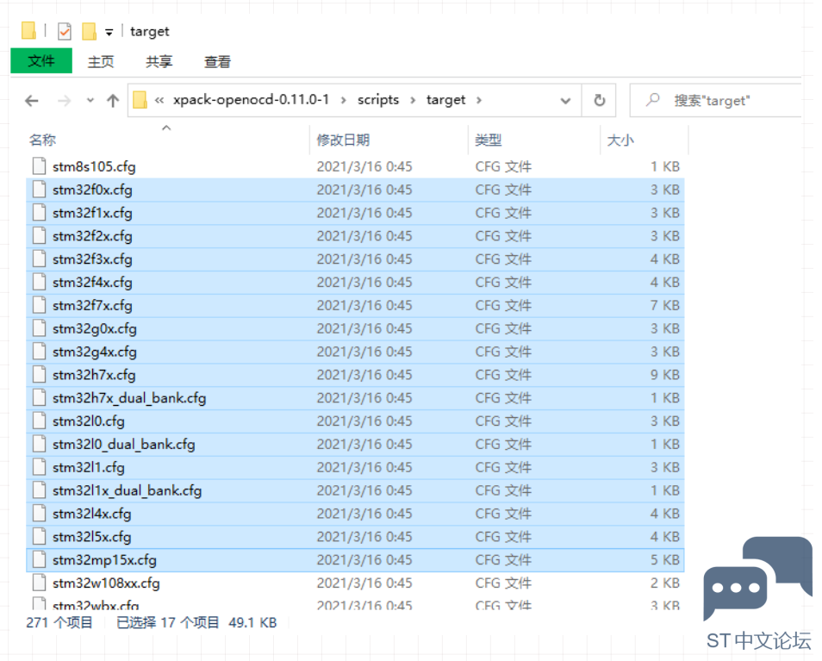822x661 pixels.
Task: Navigate to the scripts breadcrumb
Action: (378, 100)
